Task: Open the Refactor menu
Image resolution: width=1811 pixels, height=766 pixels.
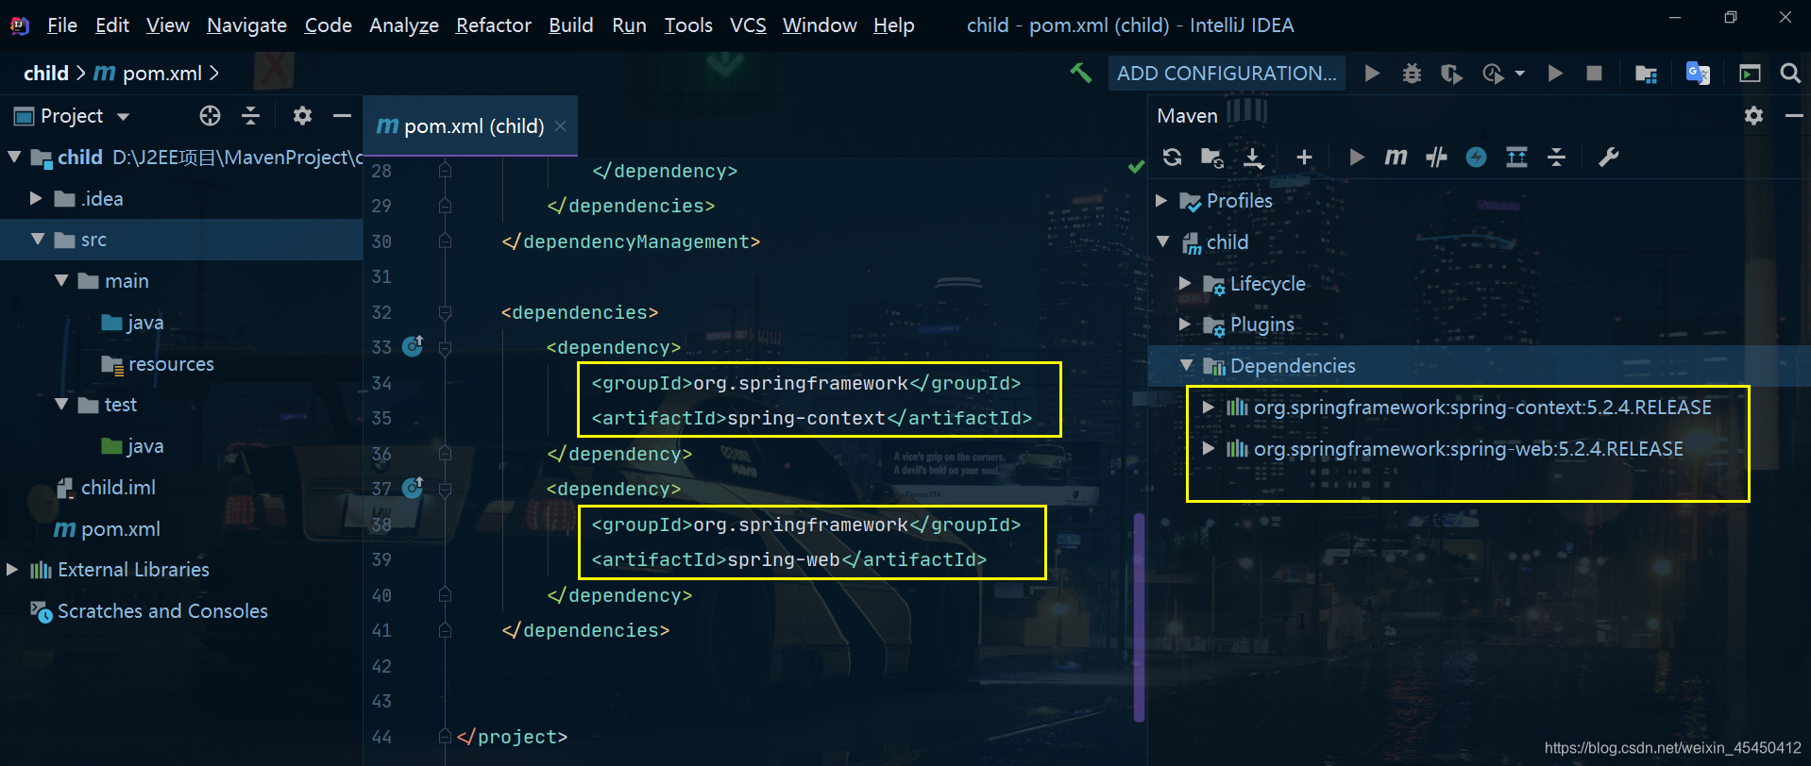Action: click(493, 25)
